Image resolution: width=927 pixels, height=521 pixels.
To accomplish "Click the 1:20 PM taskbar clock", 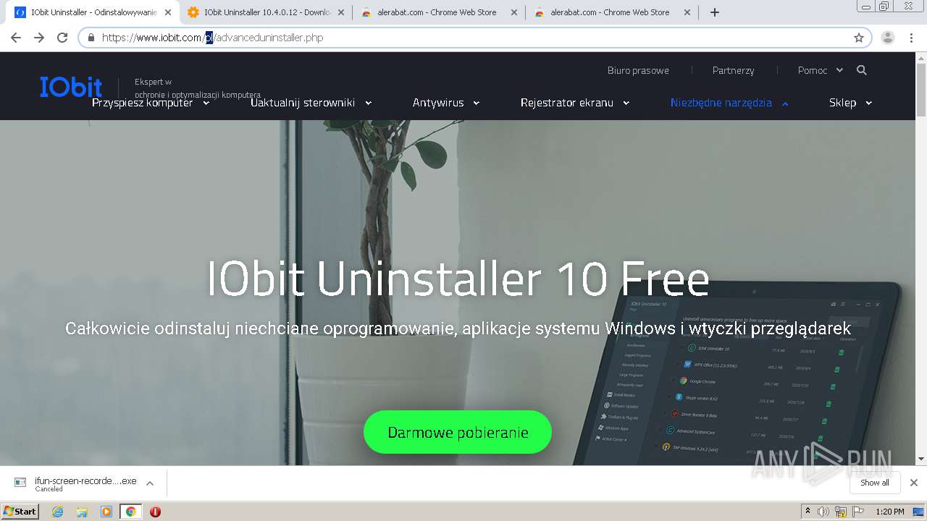I will [x=889, y=512].
